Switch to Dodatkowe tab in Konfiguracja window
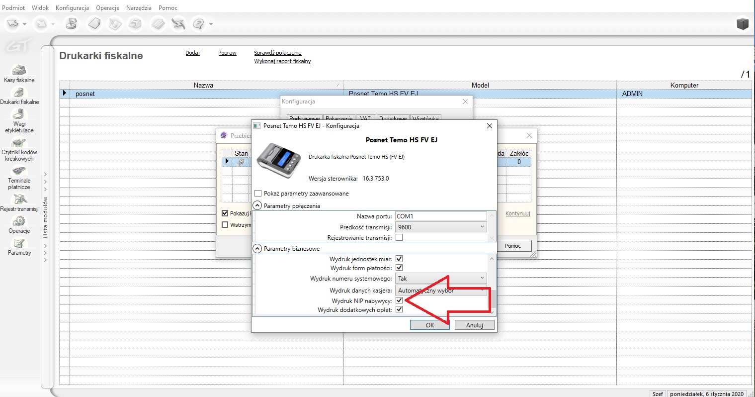This screenshot has height=397, width=755. click(393, 118)
